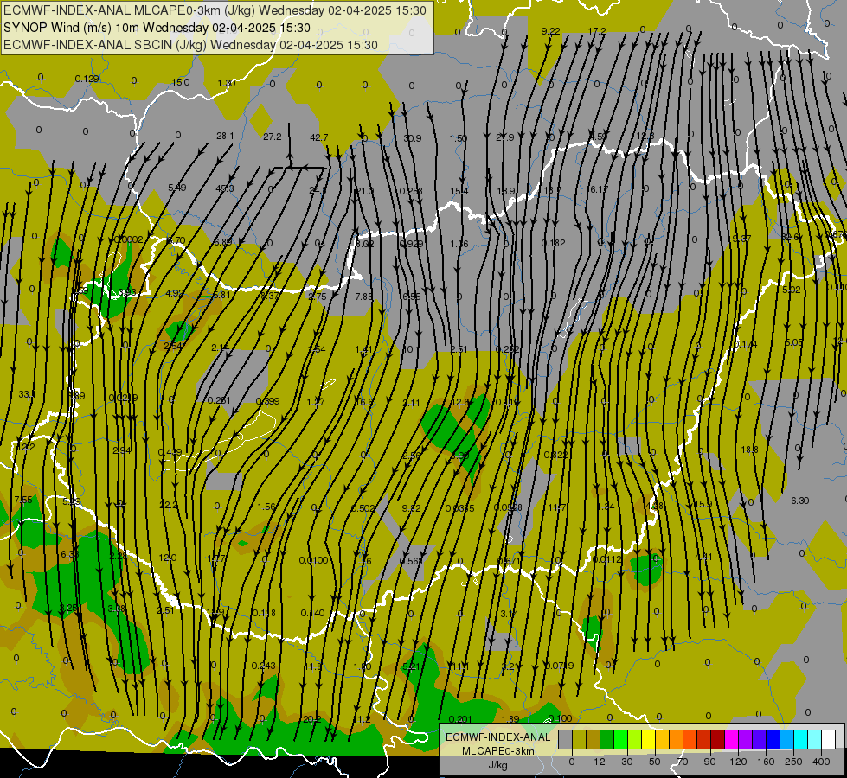
Task: Click the legend tick label 160
Action: (766, 762)
